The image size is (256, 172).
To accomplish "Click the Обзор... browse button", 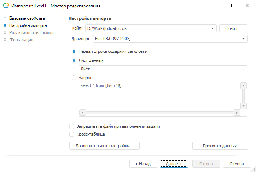I will click(x=233, y=28).
